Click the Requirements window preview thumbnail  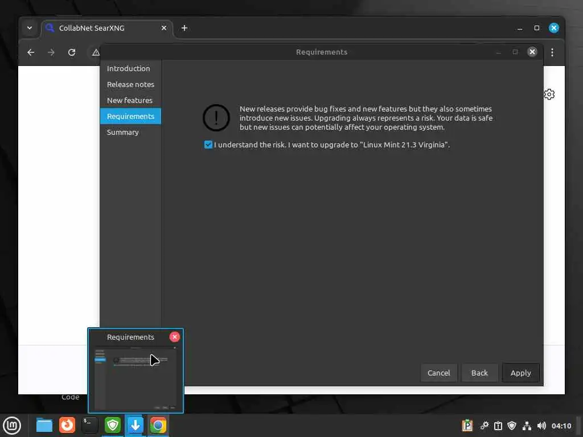coord(136,378)
